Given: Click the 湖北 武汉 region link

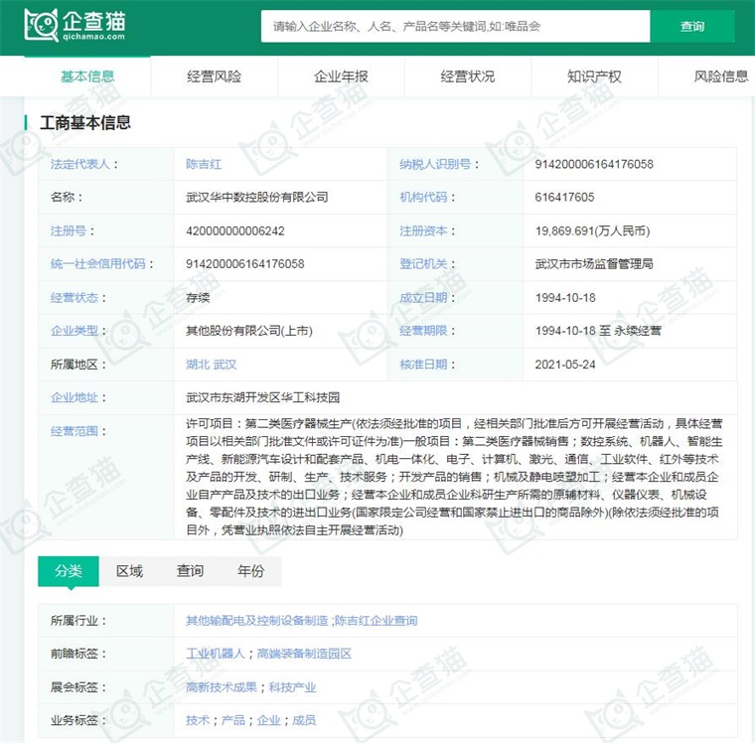Looking at the screenshot, I should coord(211,365).
